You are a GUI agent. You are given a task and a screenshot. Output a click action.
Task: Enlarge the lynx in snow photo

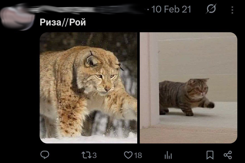pyautogui.click(x=89, y=88)
